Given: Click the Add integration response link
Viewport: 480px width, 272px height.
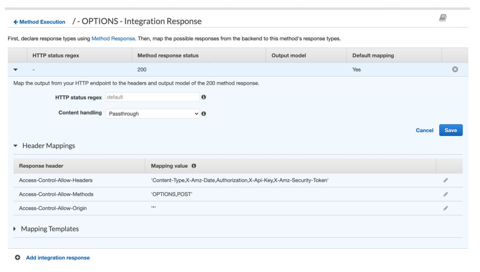Looking at the screenshot, I should click(x=58, y=258).
